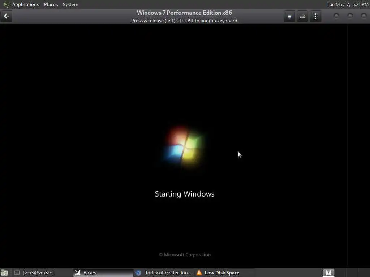Switch to the Index of /collection browser window
The height and width of the screenshot is (277, 370).
(x=164, y=273)
